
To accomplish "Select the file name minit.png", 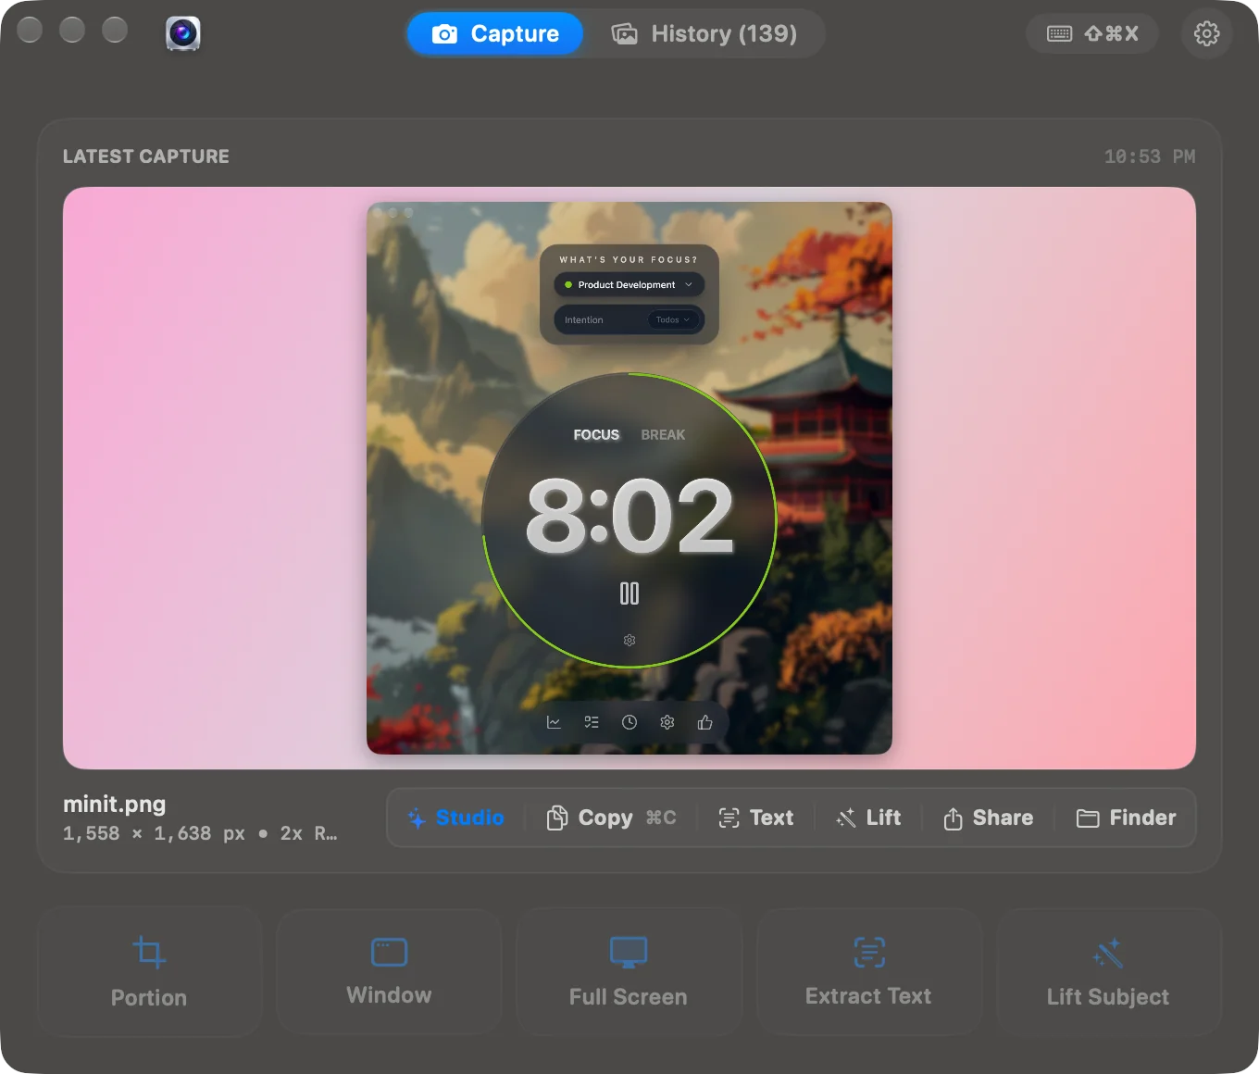I will click(x=115, y=805).
